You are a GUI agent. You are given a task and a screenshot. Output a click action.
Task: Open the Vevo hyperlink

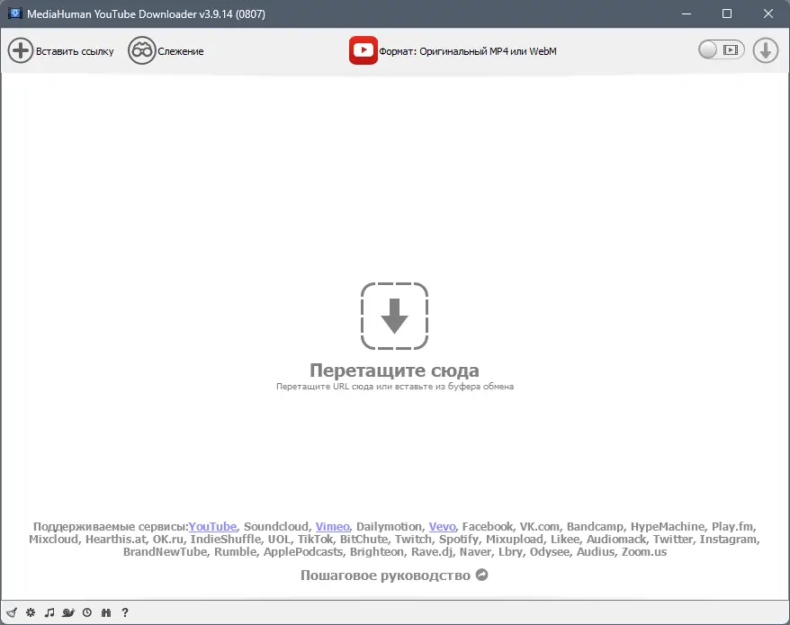pyautogui.click(x=442, y=526)
